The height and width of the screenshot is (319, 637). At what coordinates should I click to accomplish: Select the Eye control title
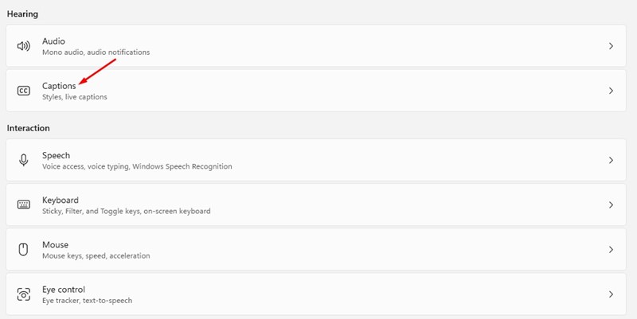click(x=64, y=290)
